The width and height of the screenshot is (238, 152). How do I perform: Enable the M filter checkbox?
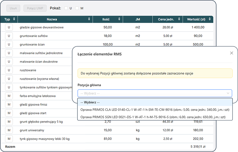[x=77, y=8]
